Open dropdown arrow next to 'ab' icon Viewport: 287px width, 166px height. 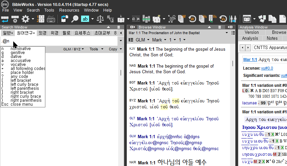pyautogui.click(x=92, y=19)
